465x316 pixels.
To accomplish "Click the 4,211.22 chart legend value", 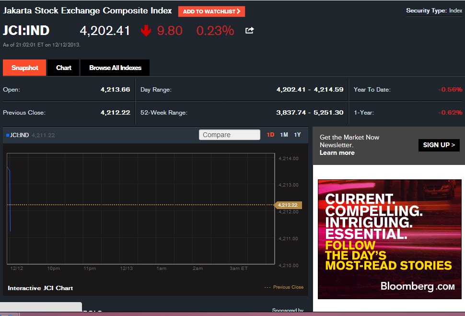I will click(x=43, y=135).
